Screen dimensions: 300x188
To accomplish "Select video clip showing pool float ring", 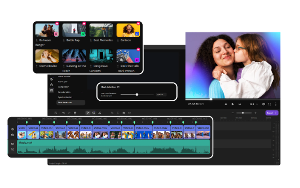I will (x=22, y=132).
